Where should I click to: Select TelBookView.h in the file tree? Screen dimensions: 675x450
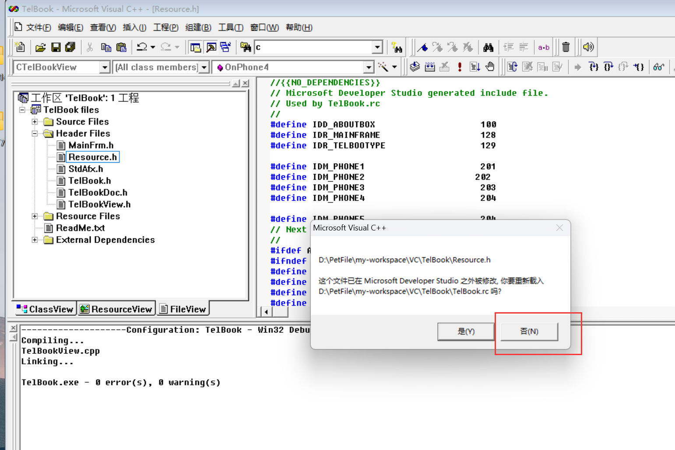click(99, 204)
